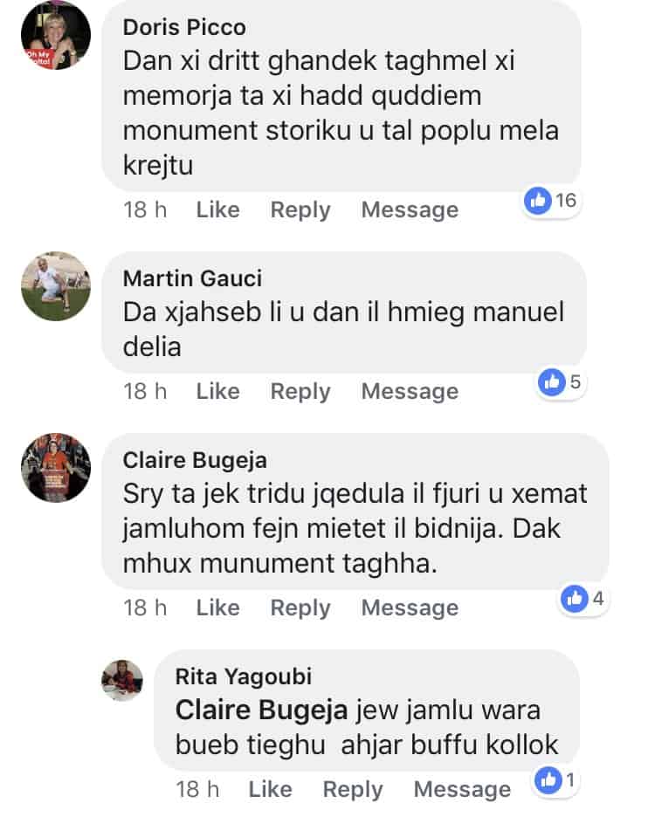
Task: Message Martin Gauci
Action: tap(410, 391)
